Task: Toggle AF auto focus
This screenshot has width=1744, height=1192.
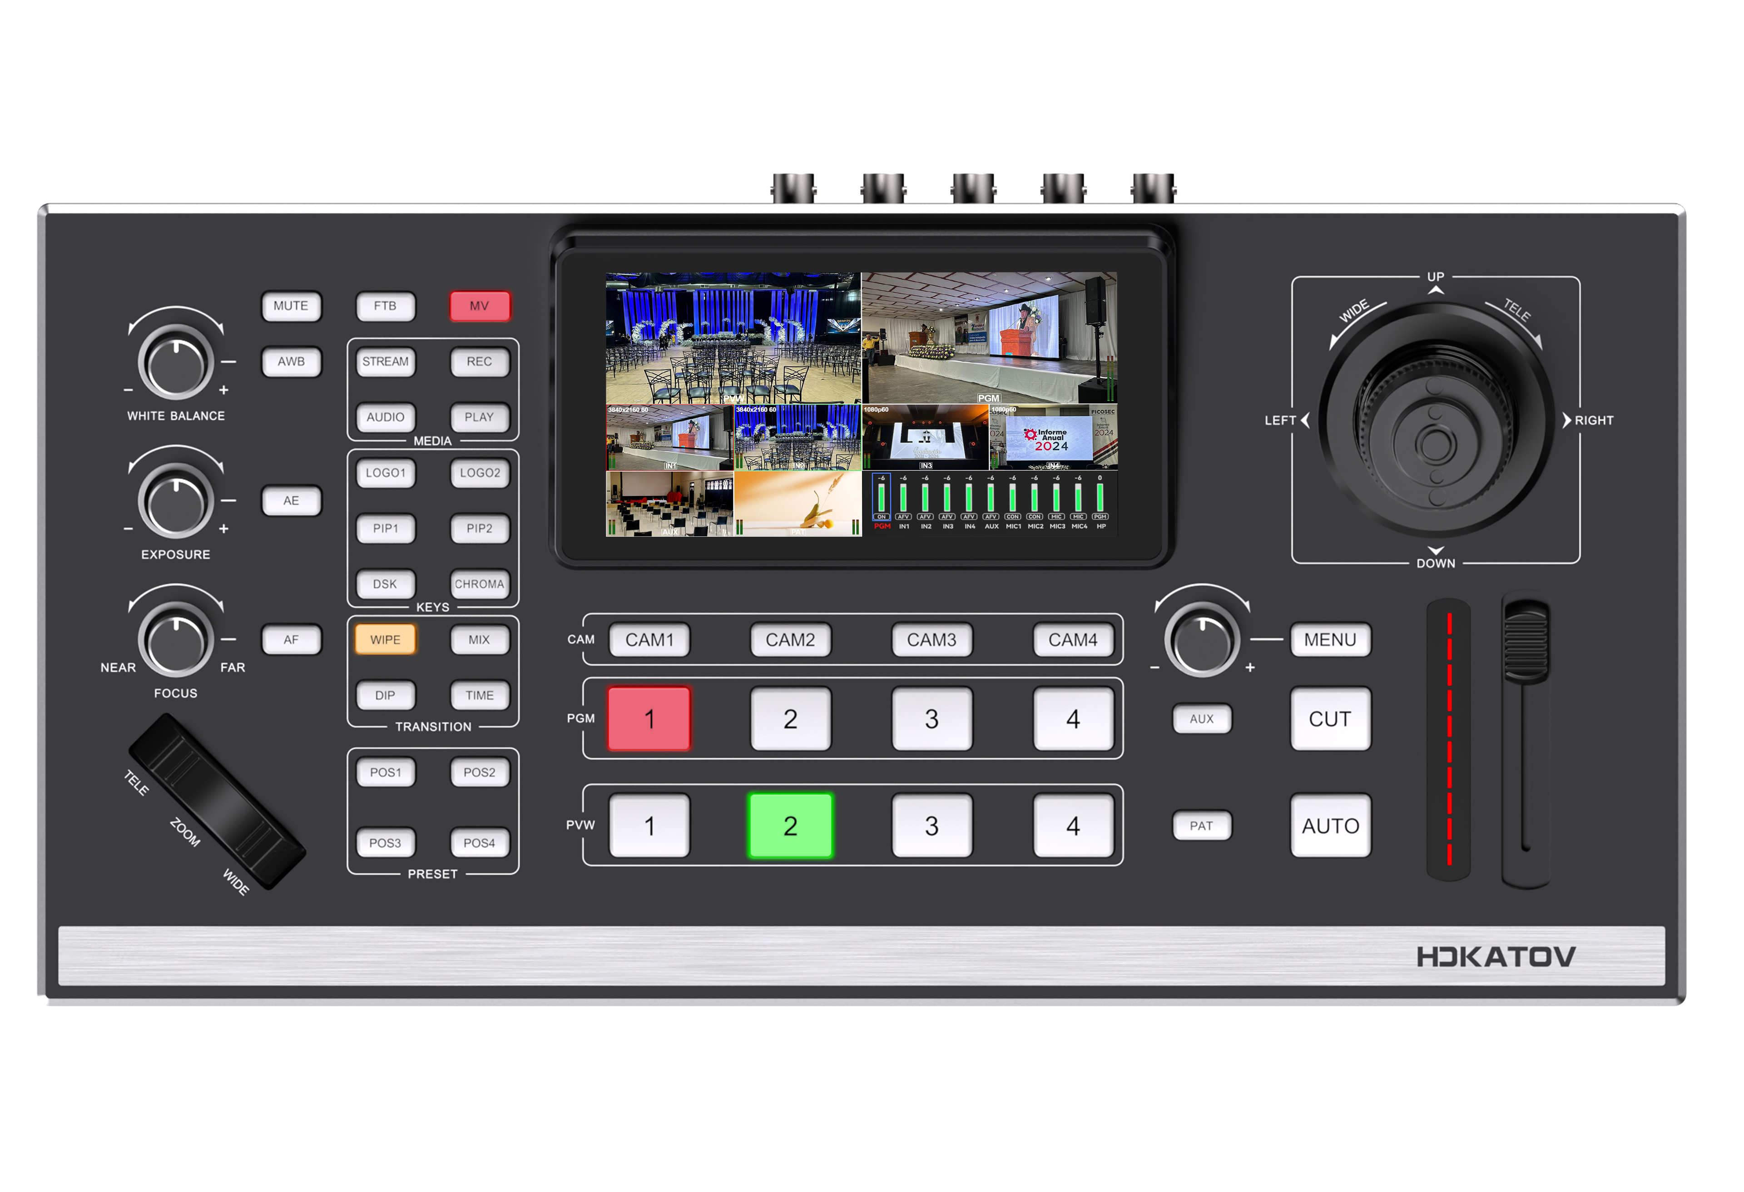Action: click(291, 640)
